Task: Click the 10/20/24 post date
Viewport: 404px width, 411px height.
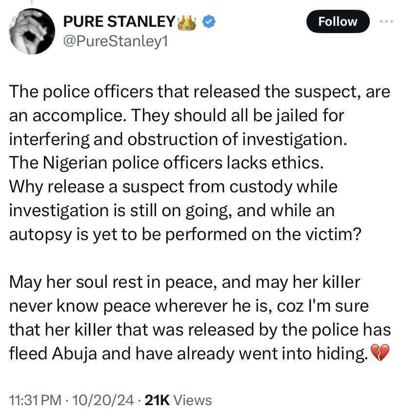Action: (103, 400)
